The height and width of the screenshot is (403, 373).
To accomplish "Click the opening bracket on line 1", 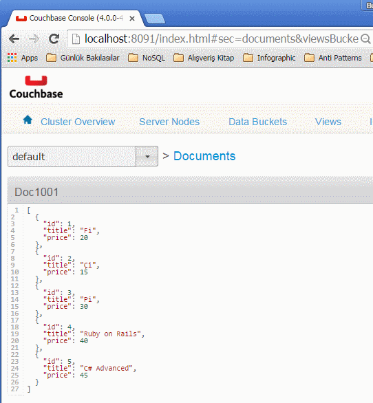I will (29, 210).
